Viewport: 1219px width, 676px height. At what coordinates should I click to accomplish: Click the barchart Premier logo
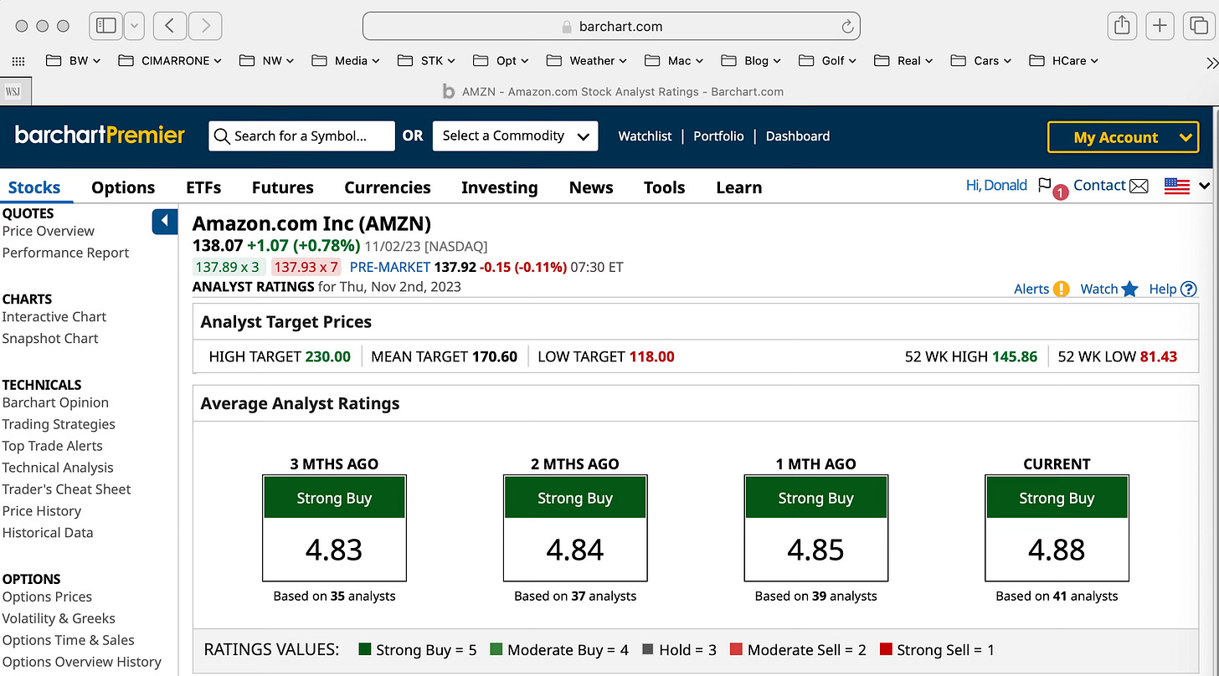click(100, 135)
